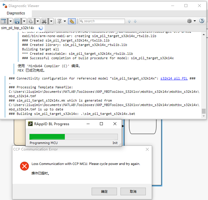Click scroll up arrow of diagnostics pane
The height and width of the screenshot is (200, 208).
(x=204, y=35)
